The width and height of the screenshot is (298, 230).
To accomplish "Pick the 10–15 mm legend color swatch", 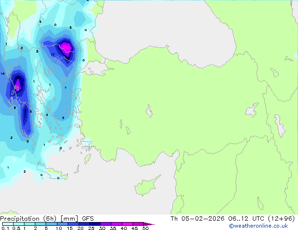I will coord(62,224).
